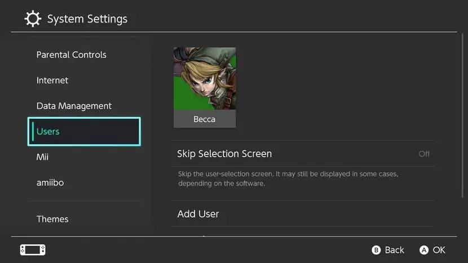
Task: Open Themes in the settings list
Action: [x=52, y=219]
